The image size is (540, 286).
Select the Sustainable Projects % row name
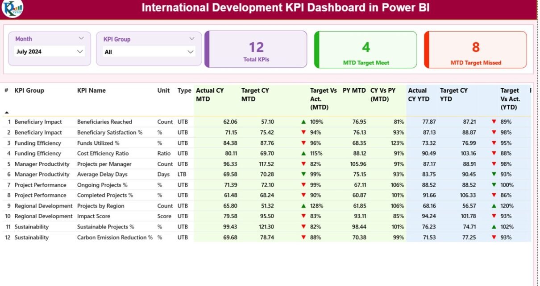tap(105, 227)
